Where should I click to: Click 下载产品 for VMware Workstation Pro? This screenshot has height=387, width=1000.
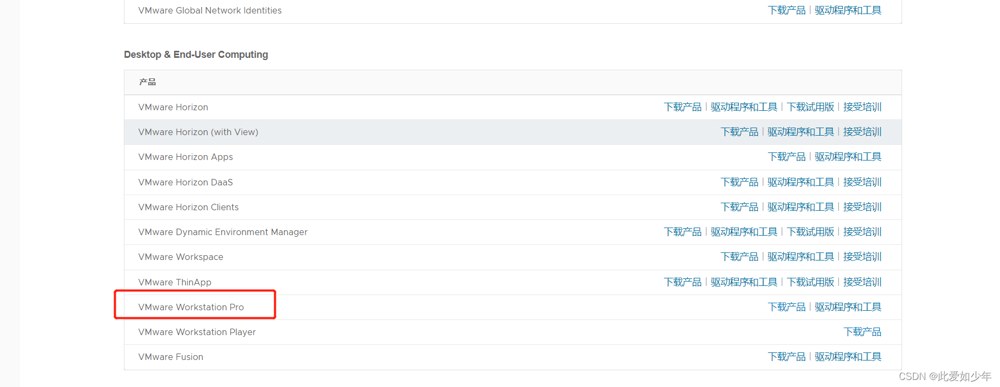point(786,307)
